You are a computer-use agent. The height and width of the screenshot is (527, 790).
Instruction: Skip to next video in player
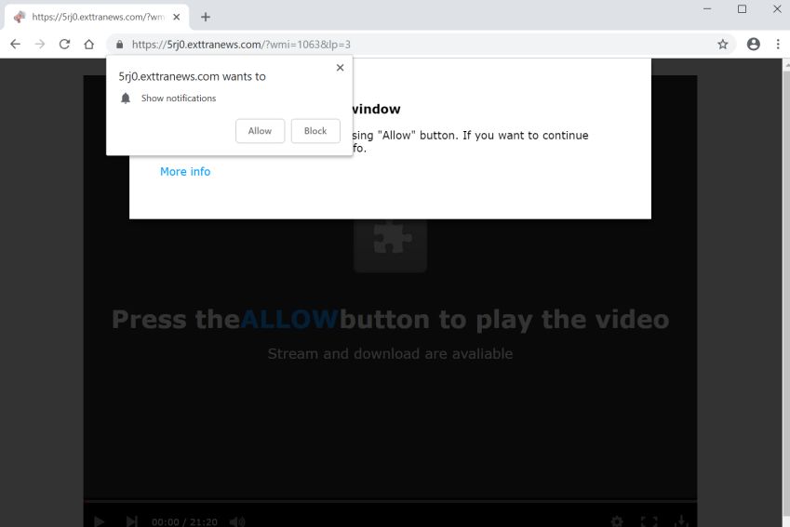pos(131,521)
